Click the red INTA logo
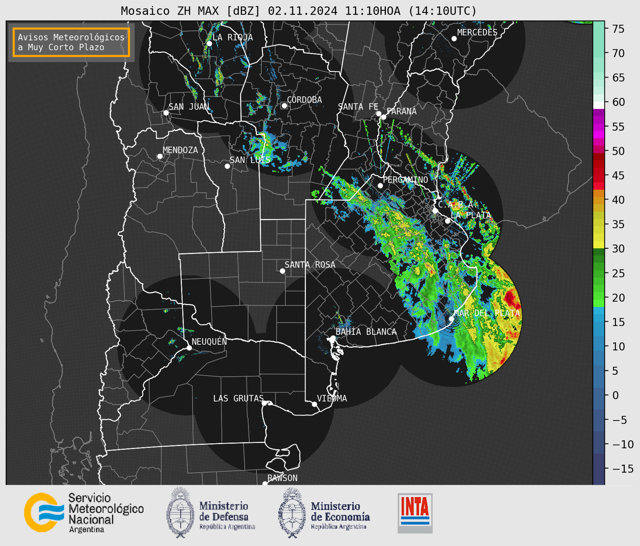Image resolution: width=640 pixels, height=546 pixels. (415, 513)
